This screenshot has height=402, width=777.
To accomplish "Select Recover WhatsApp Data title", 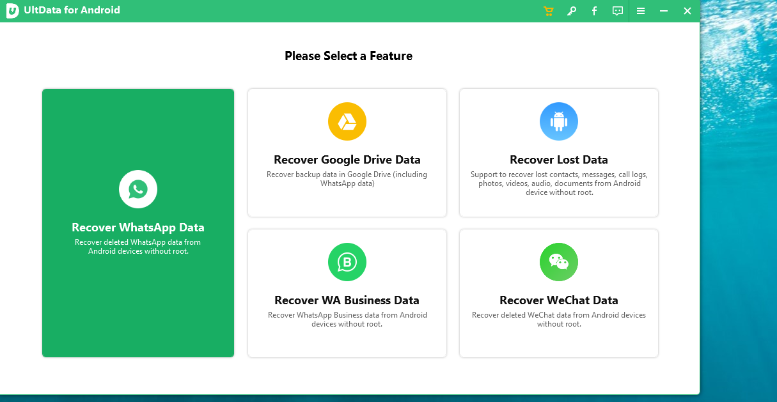I will pyautogui.click(x=138, y=228).
